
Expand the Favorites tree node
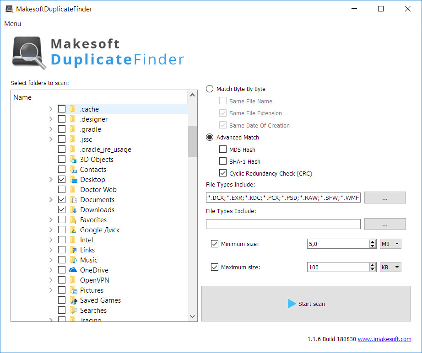pos(51,219)
